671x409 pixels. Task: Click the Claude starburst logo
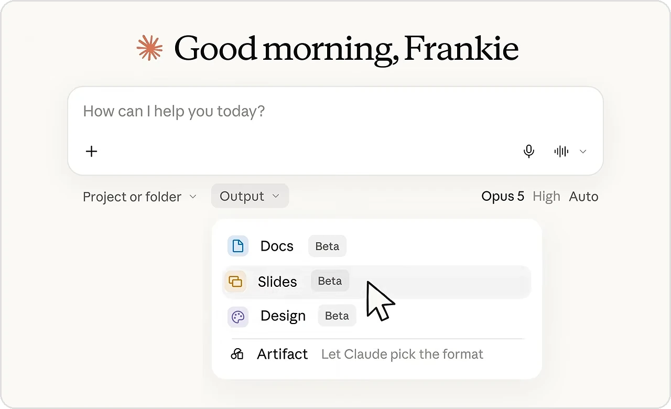click(x=150, y=48)
